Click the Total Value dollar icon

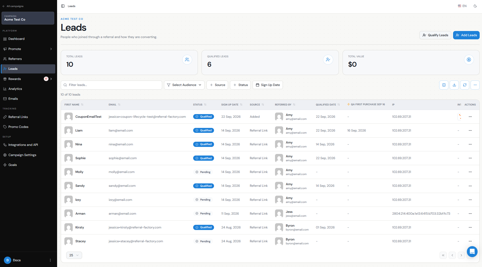point(469,60)
